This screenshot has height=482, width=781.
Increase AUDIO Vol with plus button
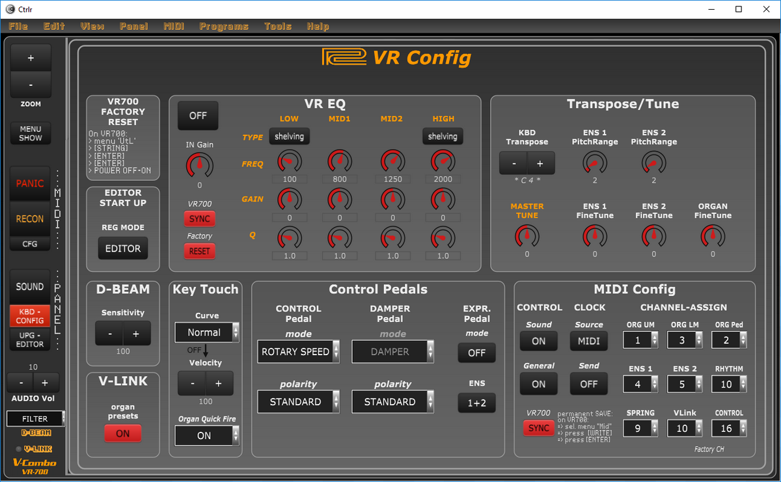[x=46, y=382]
